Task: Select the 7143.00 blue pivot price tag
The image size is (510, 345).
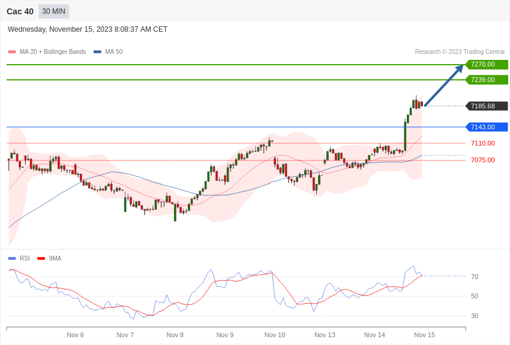Action: click(486, 127)
